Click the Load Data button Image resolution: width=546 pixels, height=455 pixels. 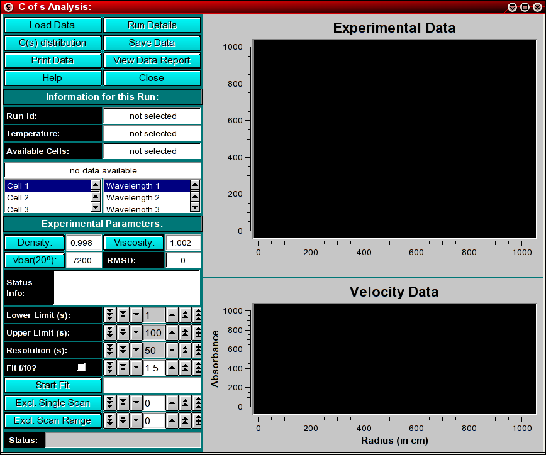[52, 25]
